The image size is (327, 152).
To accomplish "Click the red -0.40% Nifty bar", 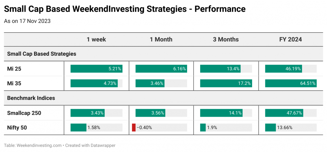I will pos(134,128).
